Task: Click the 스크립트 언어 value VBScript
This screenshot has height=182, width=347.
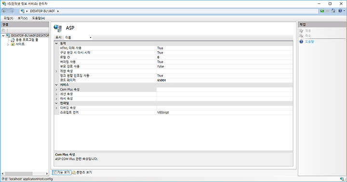Action: [163, 112]
